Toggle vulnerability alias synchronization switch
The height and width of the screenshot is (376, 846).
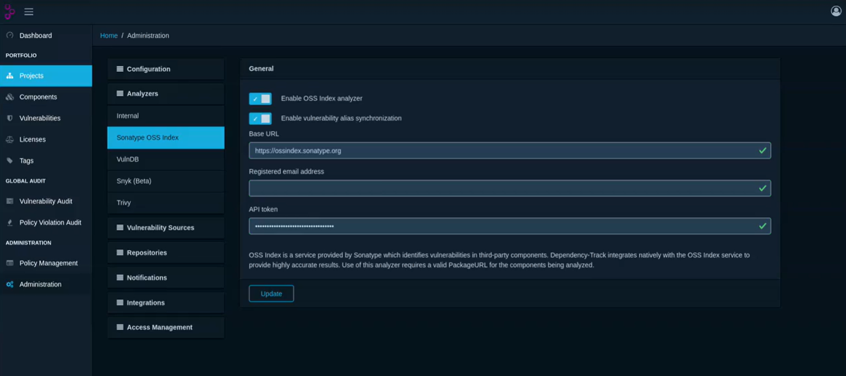(260, 118)
